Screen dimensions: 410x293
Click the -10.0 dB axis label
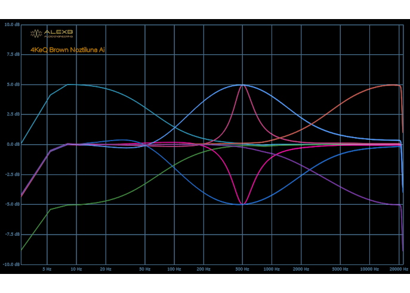(x=12, y=264)
